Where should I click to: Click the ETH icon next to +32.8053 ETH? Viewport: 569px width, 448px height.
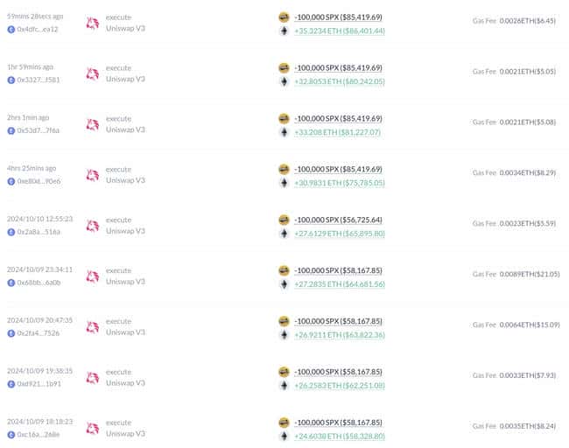tap(283, 81)
